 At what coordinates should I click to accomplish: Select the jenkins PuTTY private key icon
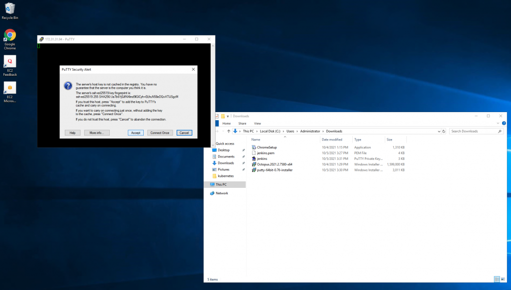click(254, 159)
